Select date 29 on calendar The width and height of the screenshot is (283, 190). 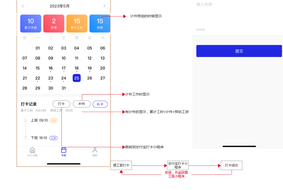(x=38, y=88)
